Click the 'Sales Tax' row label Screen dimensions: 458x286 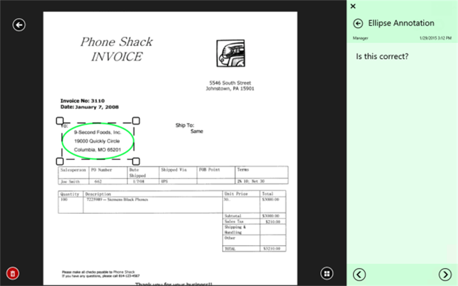click(x=234, y=221)
